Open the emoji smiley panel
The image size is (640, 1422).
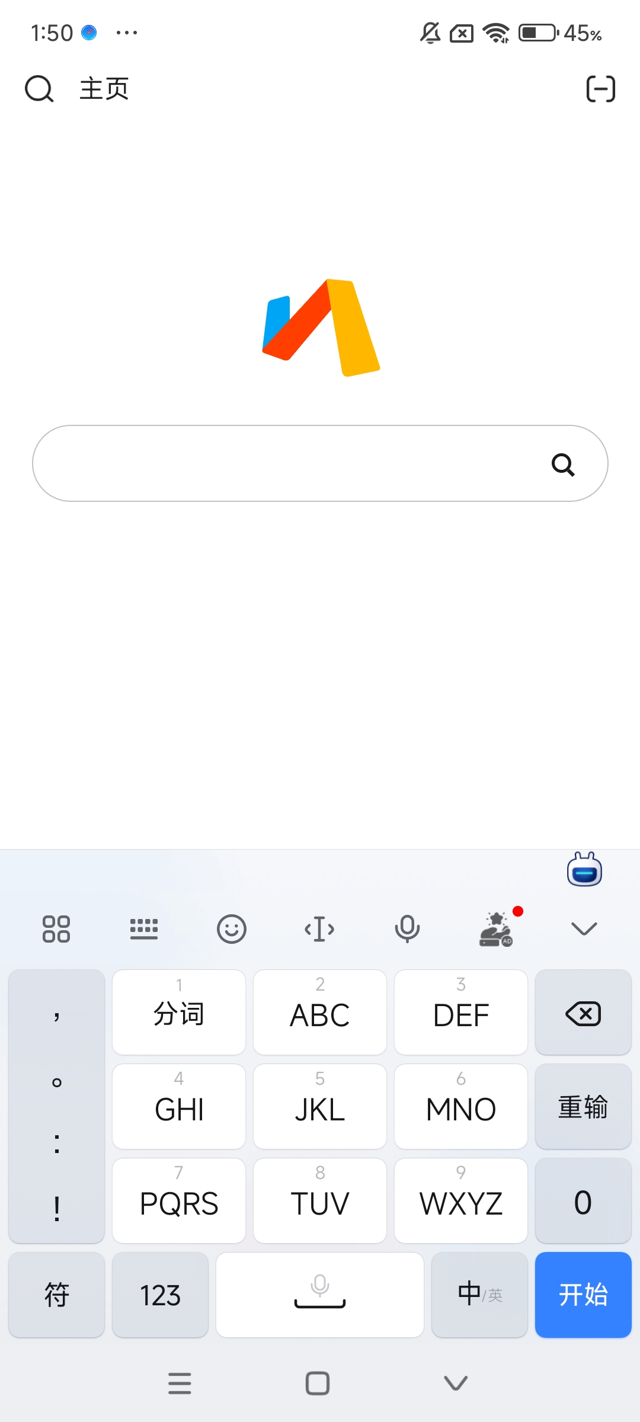231,928
